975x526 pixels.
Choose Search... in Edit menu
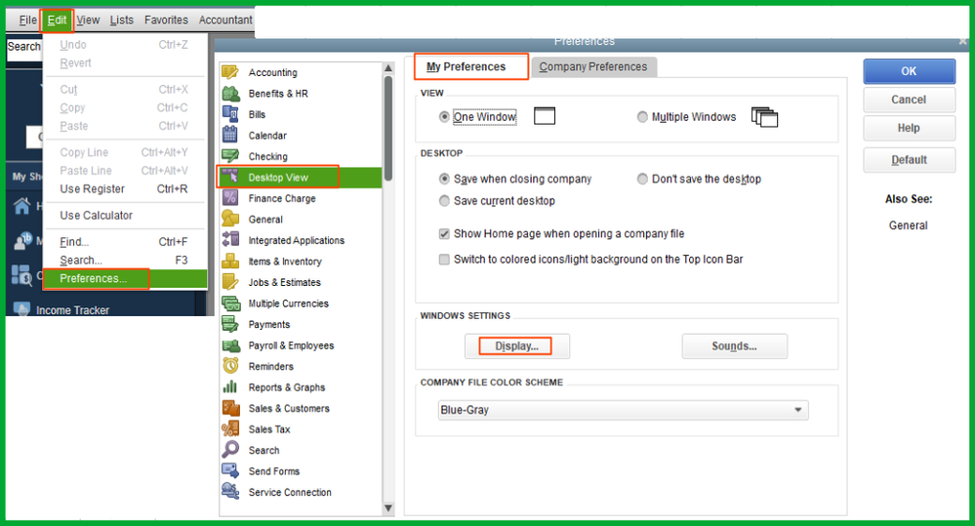125,260
